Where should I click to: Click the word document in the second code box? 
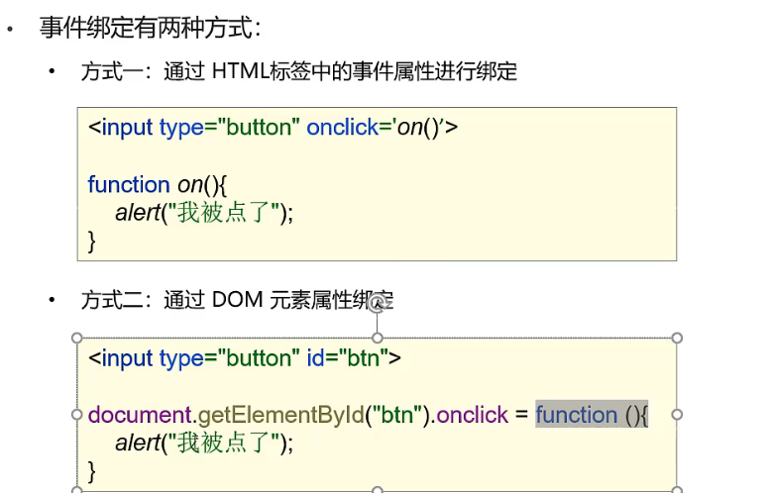137,415
